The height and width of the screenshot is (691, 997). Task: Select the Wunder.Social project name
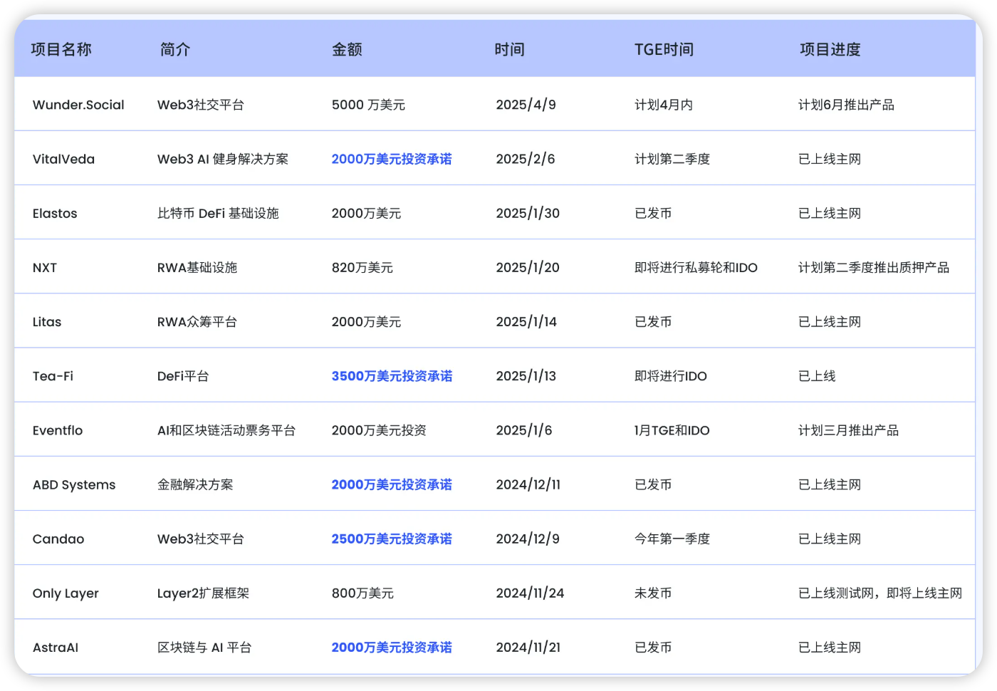coord(78,105)
